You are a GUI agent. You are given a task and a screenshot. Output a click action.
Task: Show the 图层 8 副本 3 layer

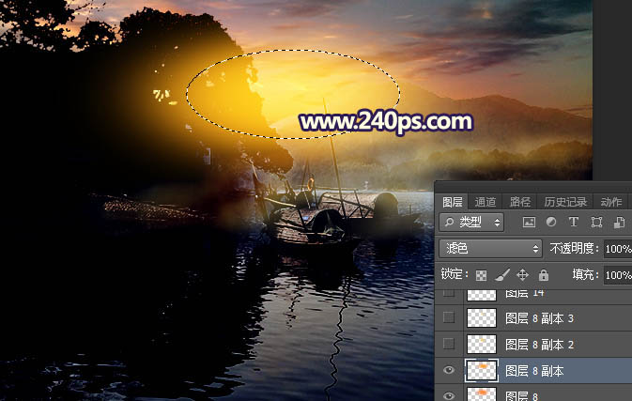(x=449, y=318)
